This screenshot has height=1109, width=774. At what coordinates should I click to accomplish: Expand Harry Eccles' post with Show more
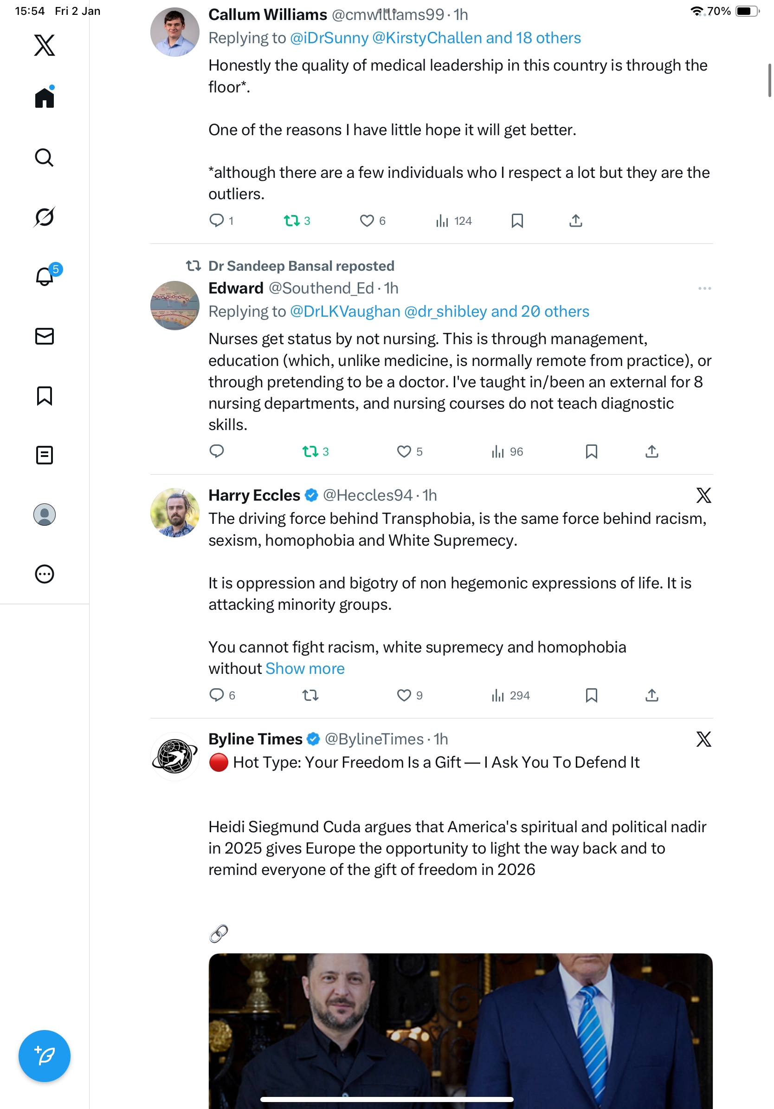click(305, 668)
